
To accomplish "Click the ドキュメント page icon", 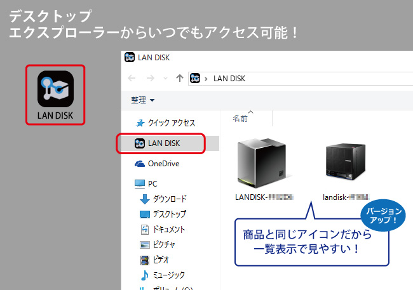I will [x=145, y=230].
